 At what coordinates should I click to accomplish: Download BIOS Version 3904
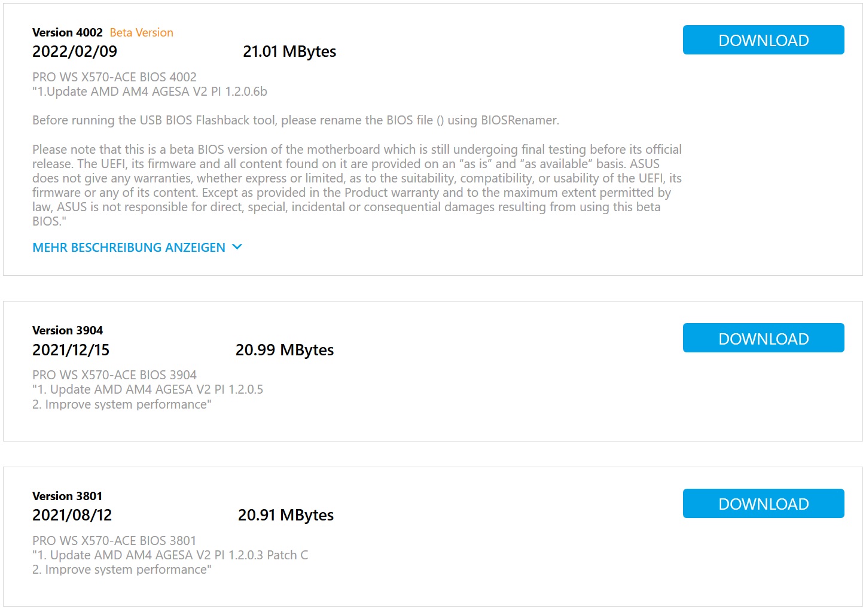pos(763,338)
